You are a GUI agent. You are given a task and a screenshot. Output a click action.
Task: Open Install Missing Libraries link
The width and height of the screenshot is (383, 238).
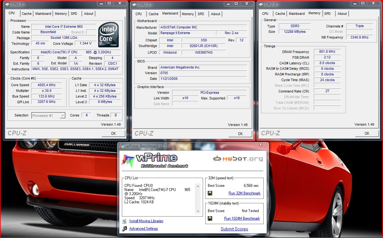(x=146, y=221)
